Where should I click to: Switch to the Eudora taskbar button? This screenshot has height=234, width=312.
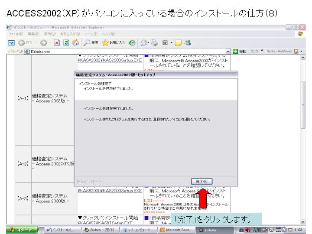pos(100,230)
